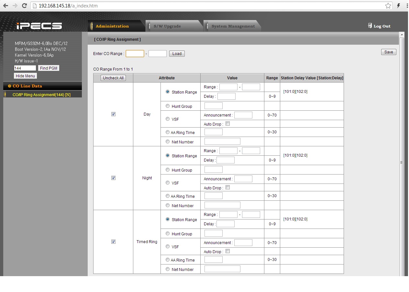Choose Net Number radio for Timed Ring

tap(168, 269)
